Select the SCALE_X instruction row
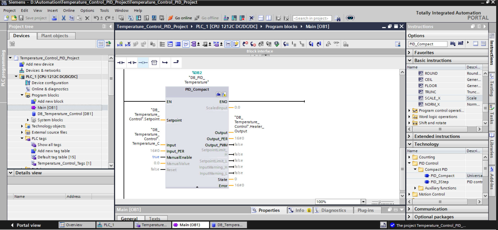498x230 pixels. click(x=444, y=98)
